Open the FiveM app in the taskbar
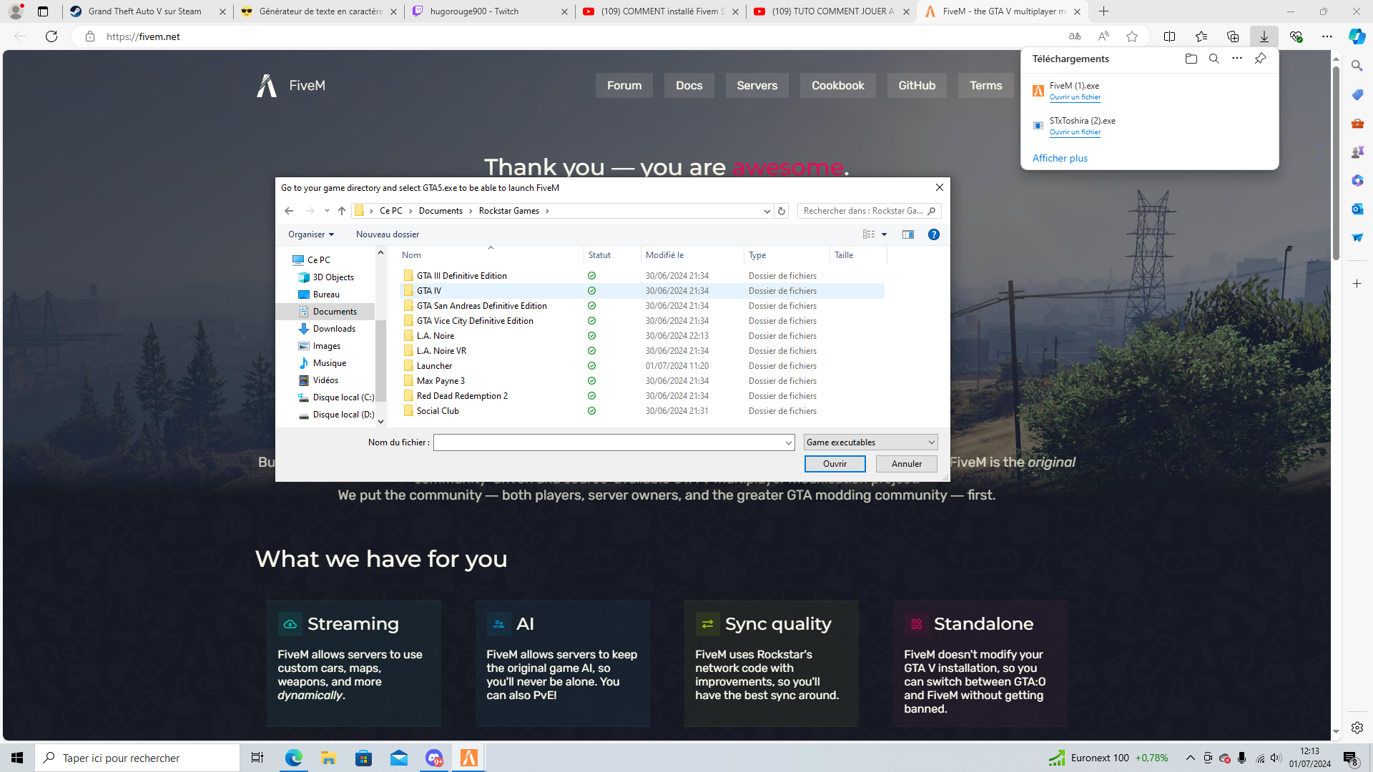Image resolution: width=1373 pixels, height=772 pixels. tap(469, 758)
